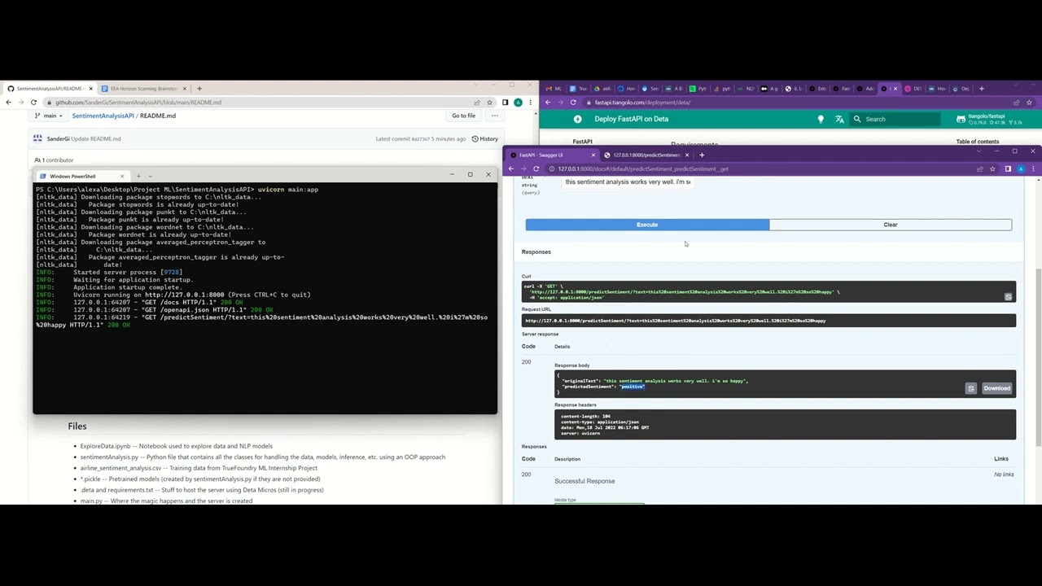The height and width of the screenshot is (586, 1042).
Task: Share the GitHub page URL
Action: point(477,103)
